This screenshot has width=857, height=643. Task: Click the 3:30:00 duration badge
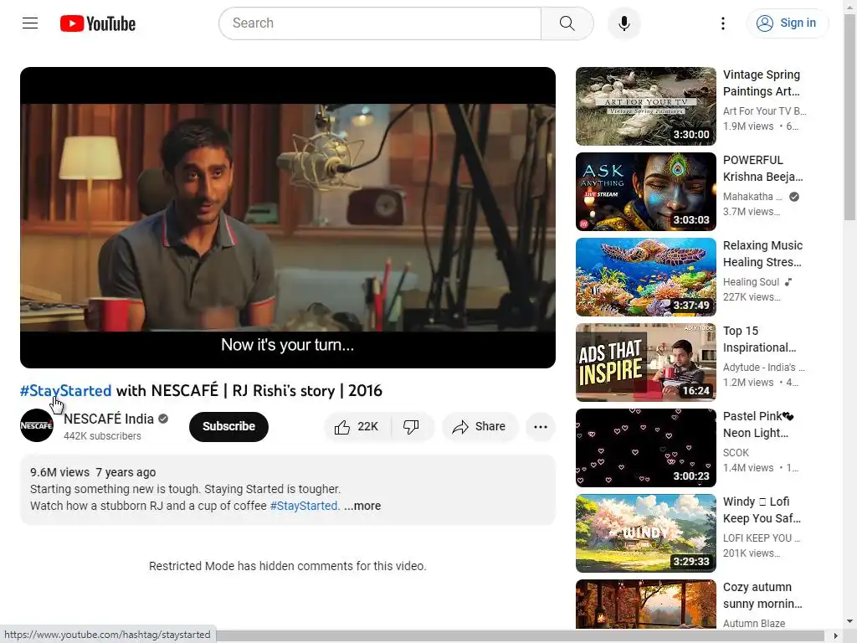tap(690, 135)
